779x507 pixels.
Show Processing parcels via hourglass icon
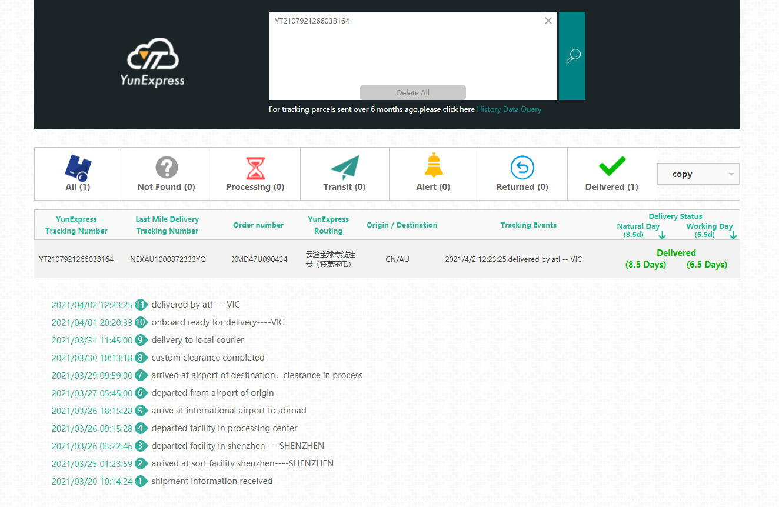tap(255, 168)
